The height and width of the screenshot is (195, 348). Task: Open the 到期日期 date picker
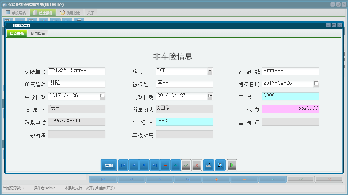coord(210,96)
